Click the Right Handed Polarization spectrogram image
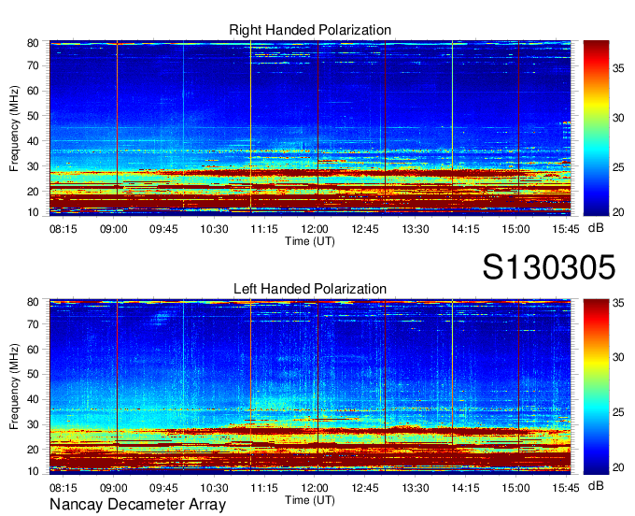 pyautogui.click(x=310, y=128)
